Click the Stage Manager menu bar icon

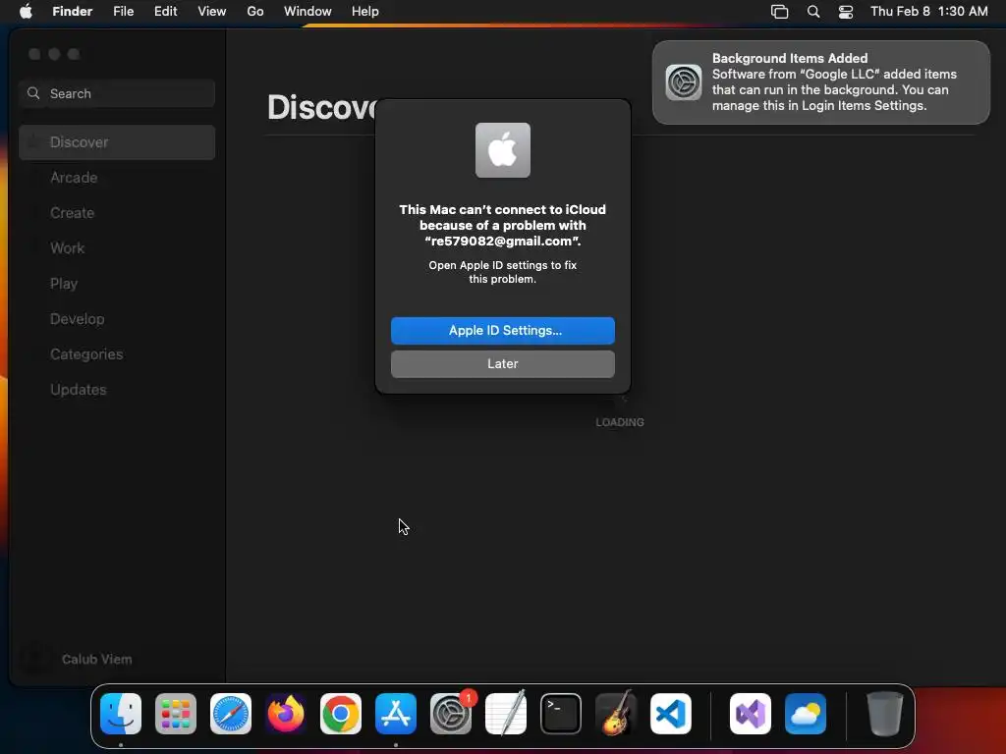(x=779, y=12)
